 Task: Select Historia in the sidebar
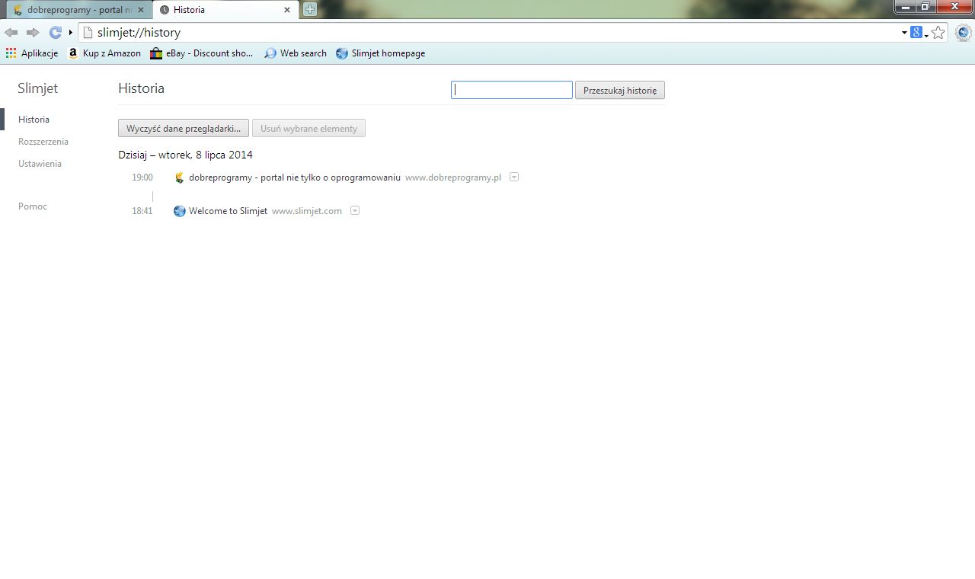[34, 120]
